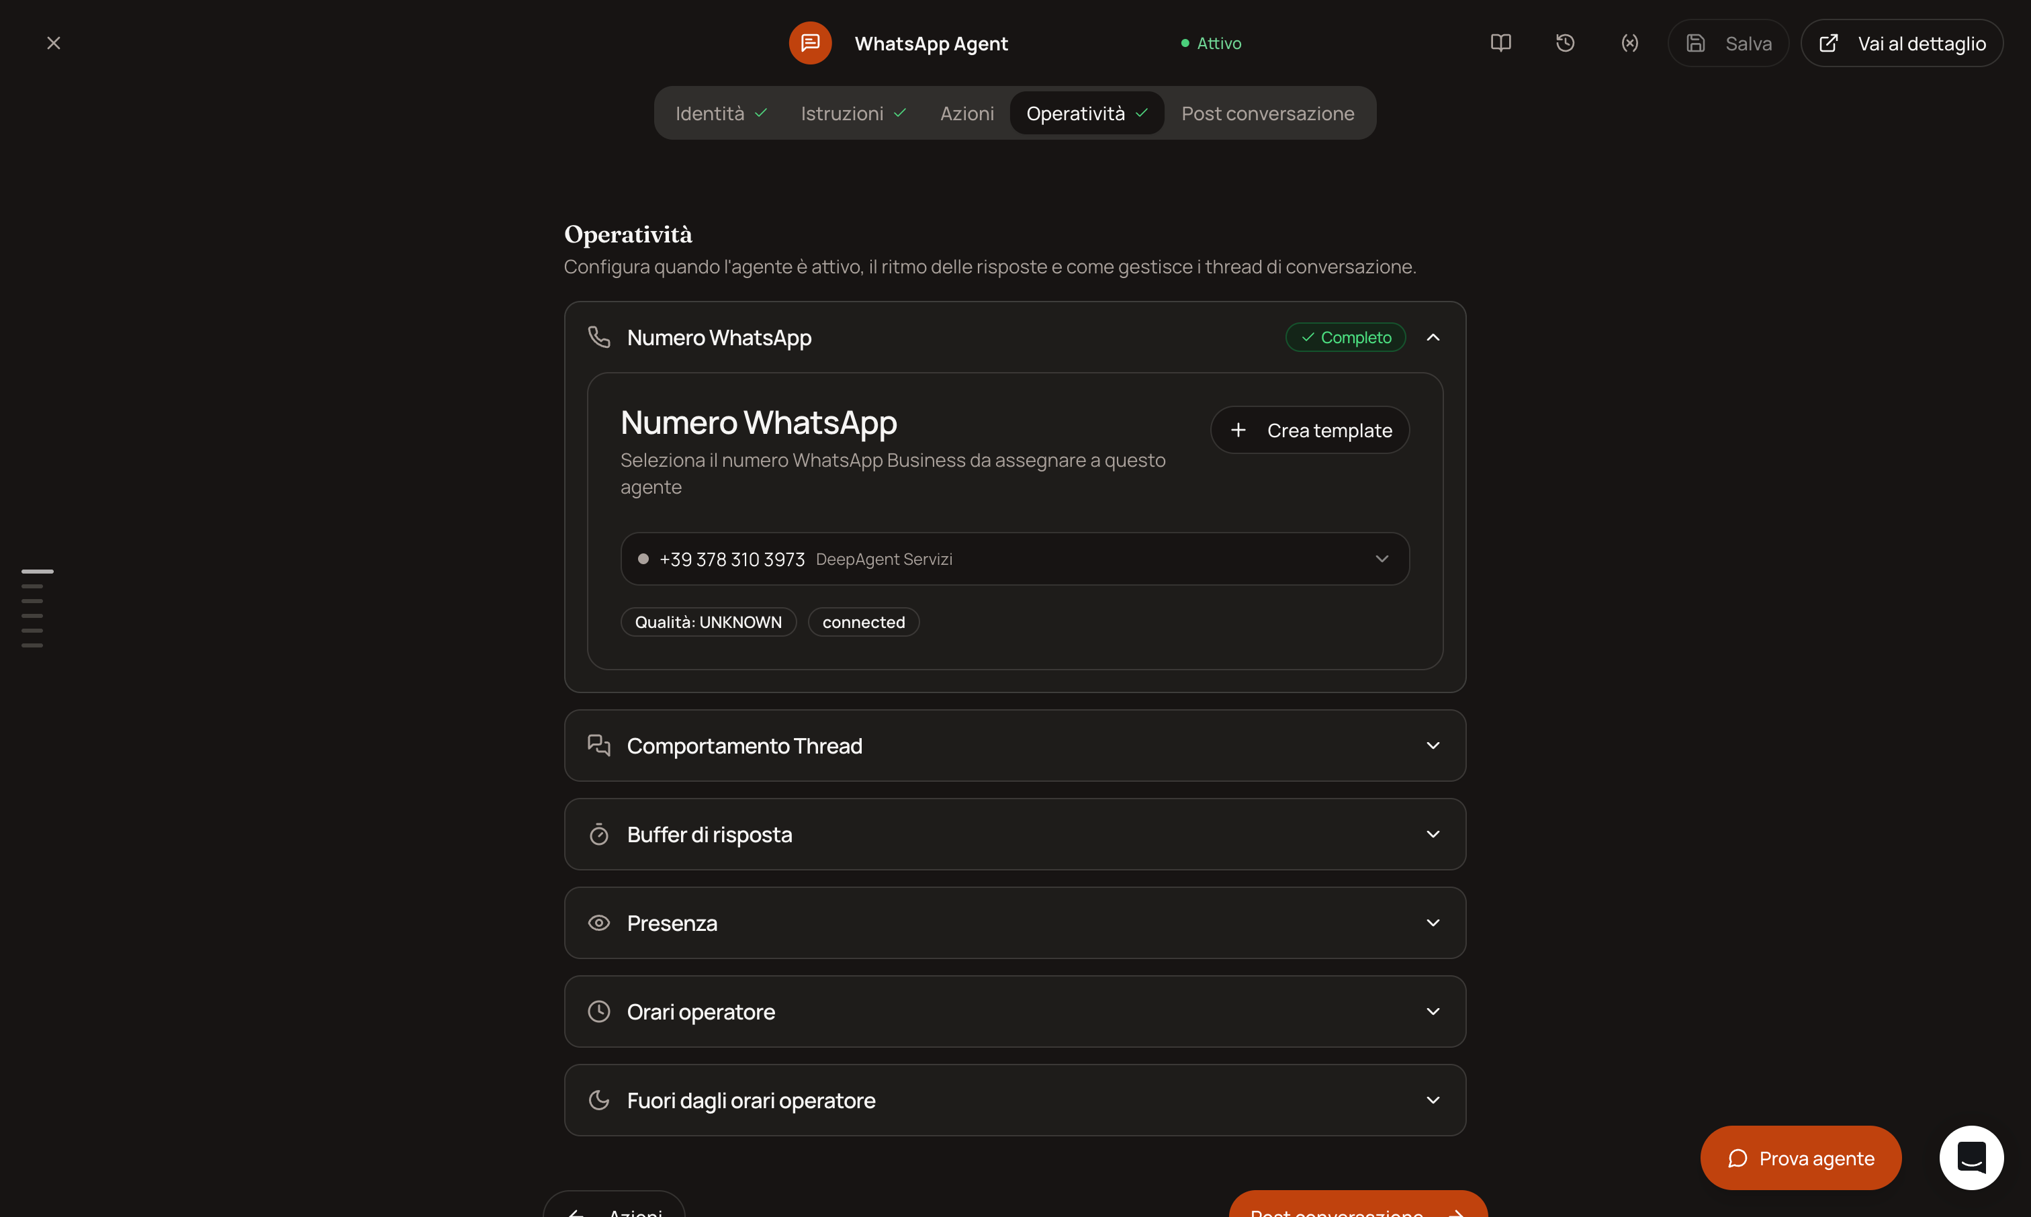The height and width of the screenshot is (1217, 2031).
Task: Switch to the Azioni tab
Action: tap(966, 114)
